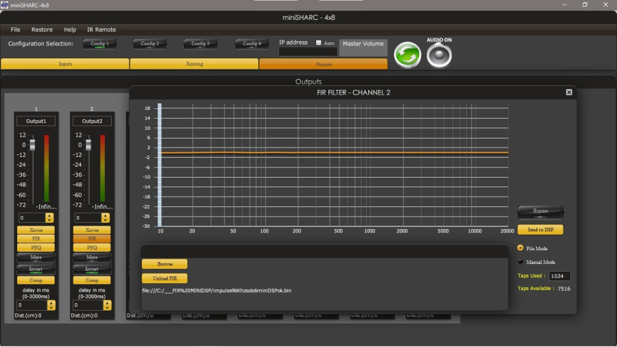Click the Output1 gain value stepper arrows
The width and height of the screenshot is (617, 347).
pyautogui.click(x=49, y=217)
